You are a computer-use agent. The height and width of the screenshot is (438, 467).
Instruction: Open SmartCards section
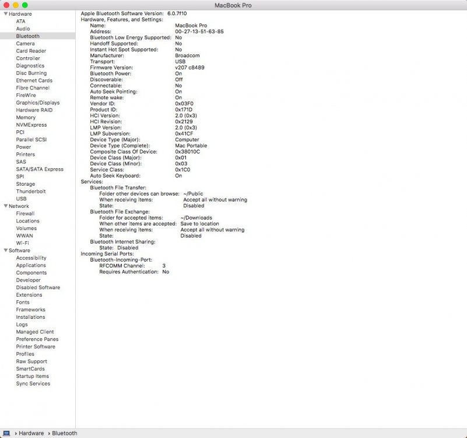coord(30,369)
